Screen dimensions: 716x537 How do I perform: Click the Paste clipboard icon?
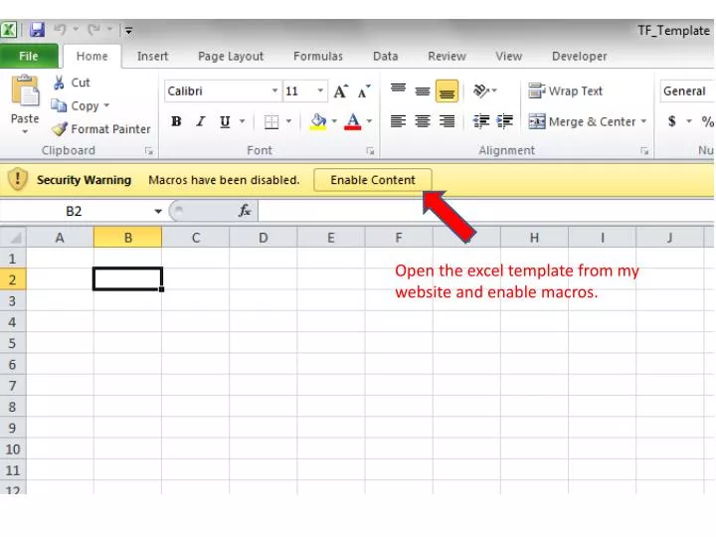click(x=25, y=90)
